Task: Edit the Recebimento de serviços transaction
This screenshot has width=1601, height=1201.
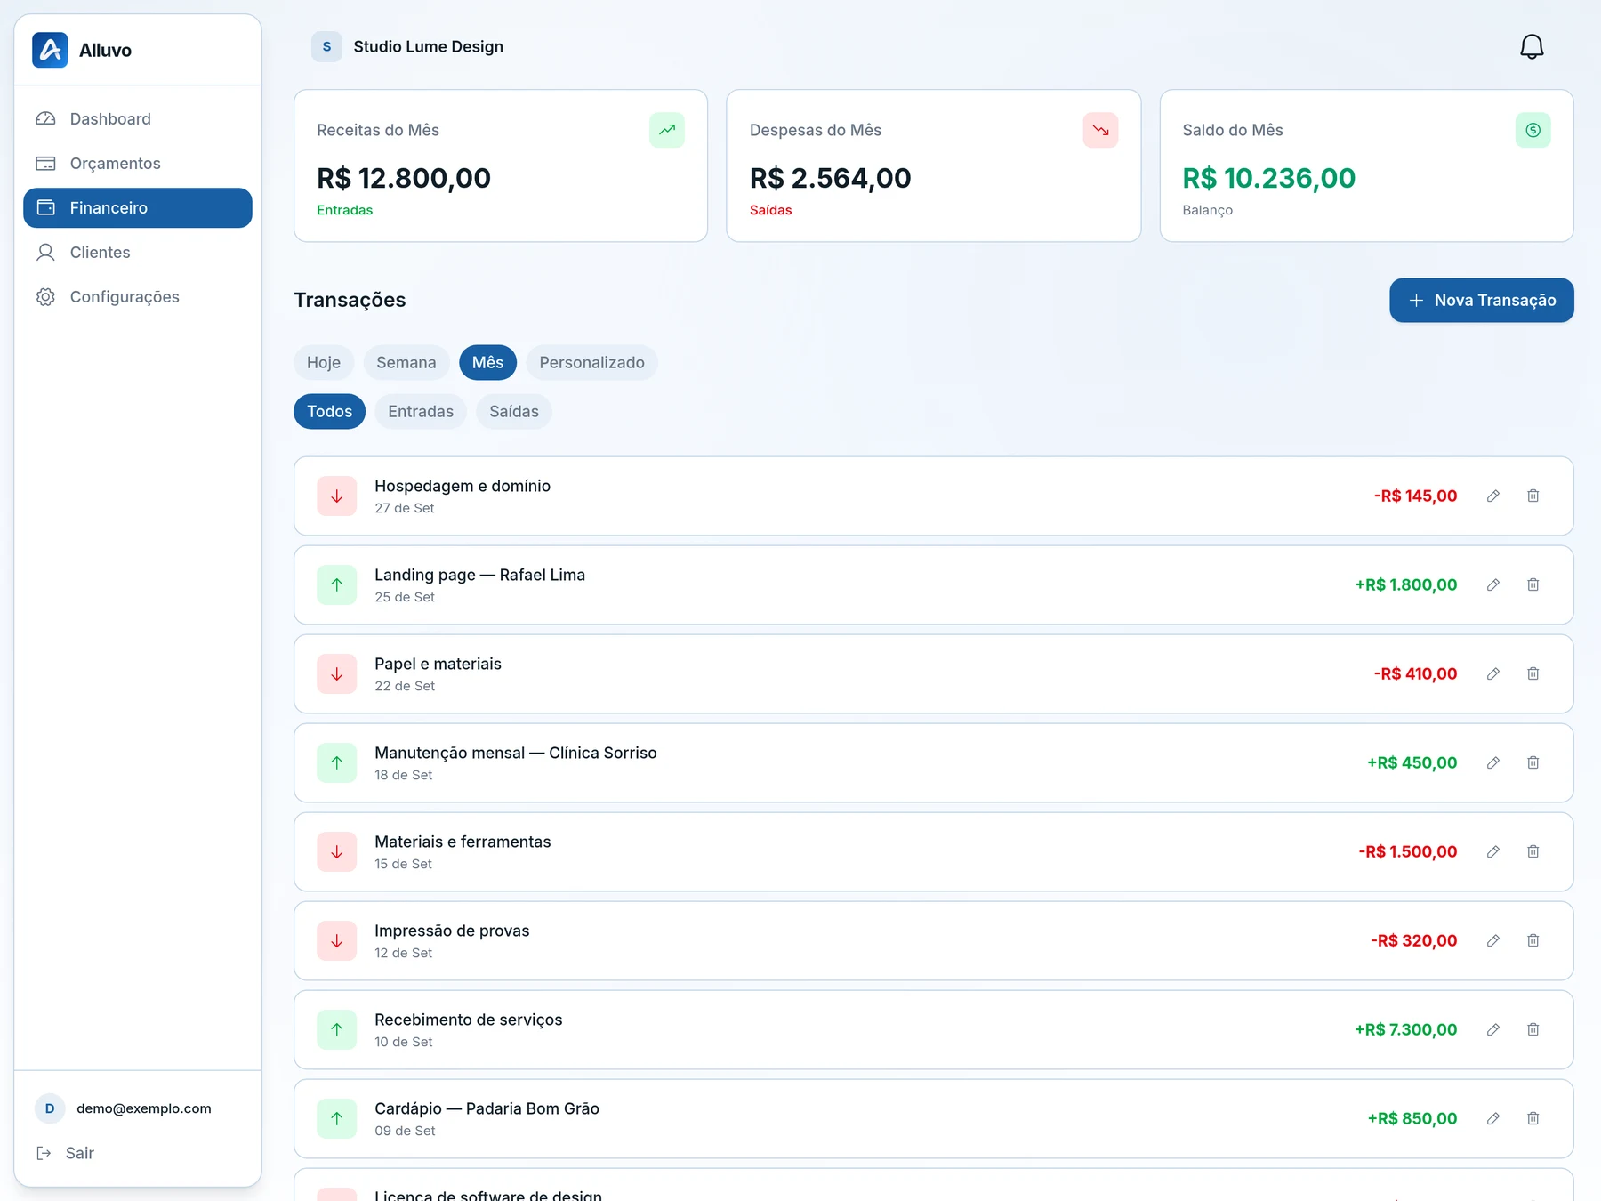Action: 1493,1030
